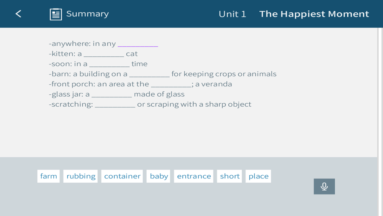Click the Summary label in header
Image resolution: width=383 pixels, height=216 pixels.
point(87,14)
